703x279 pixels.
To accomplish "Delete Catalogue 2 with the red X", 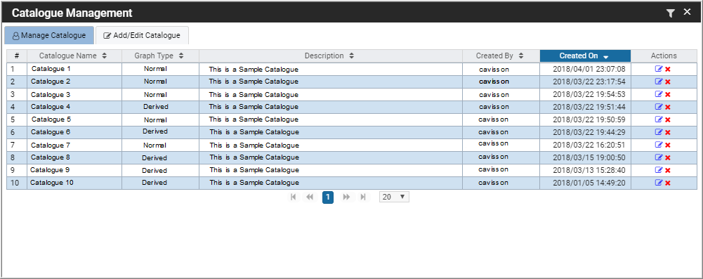I will pyautogui.click(x=668, y=82).
